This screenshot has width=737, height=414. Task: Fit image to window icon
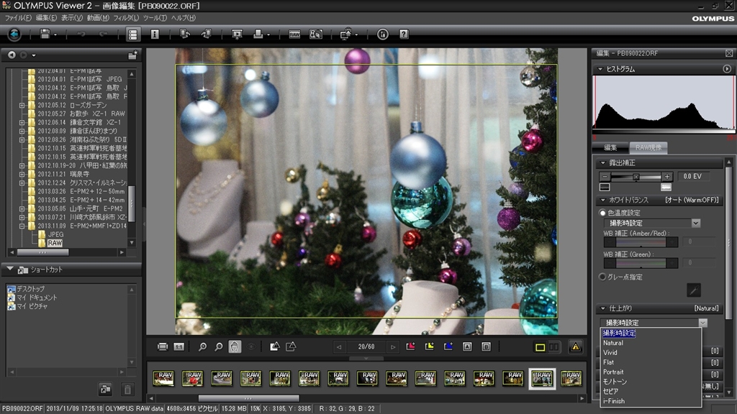point(163,347)
